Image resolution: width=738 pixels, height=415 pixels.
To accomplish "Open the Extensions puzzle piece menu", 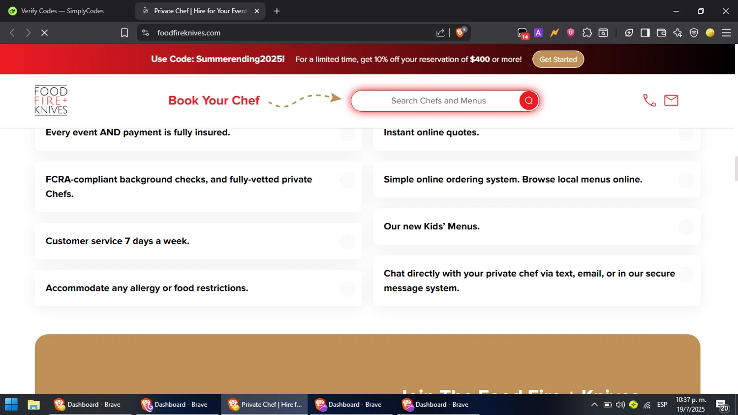I will (587, 32).
